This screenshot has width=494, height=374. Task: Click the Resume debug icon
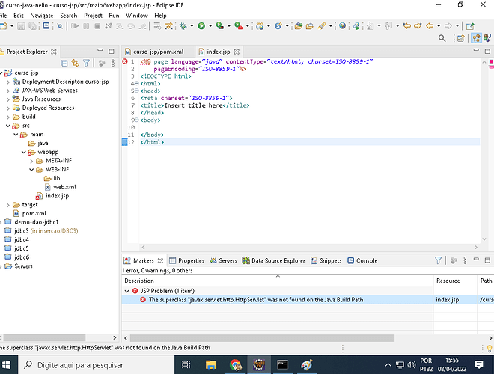coord(75,26)
